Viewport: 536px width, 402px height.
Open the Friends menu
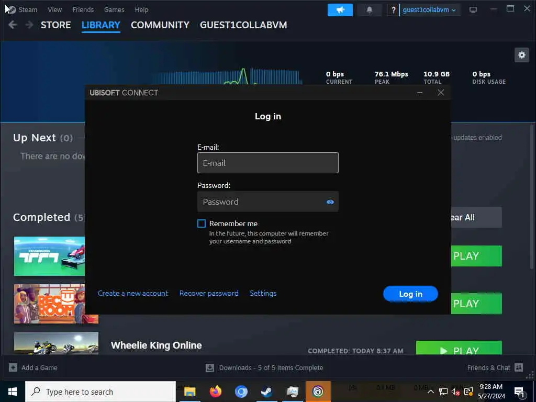(83, 9)
